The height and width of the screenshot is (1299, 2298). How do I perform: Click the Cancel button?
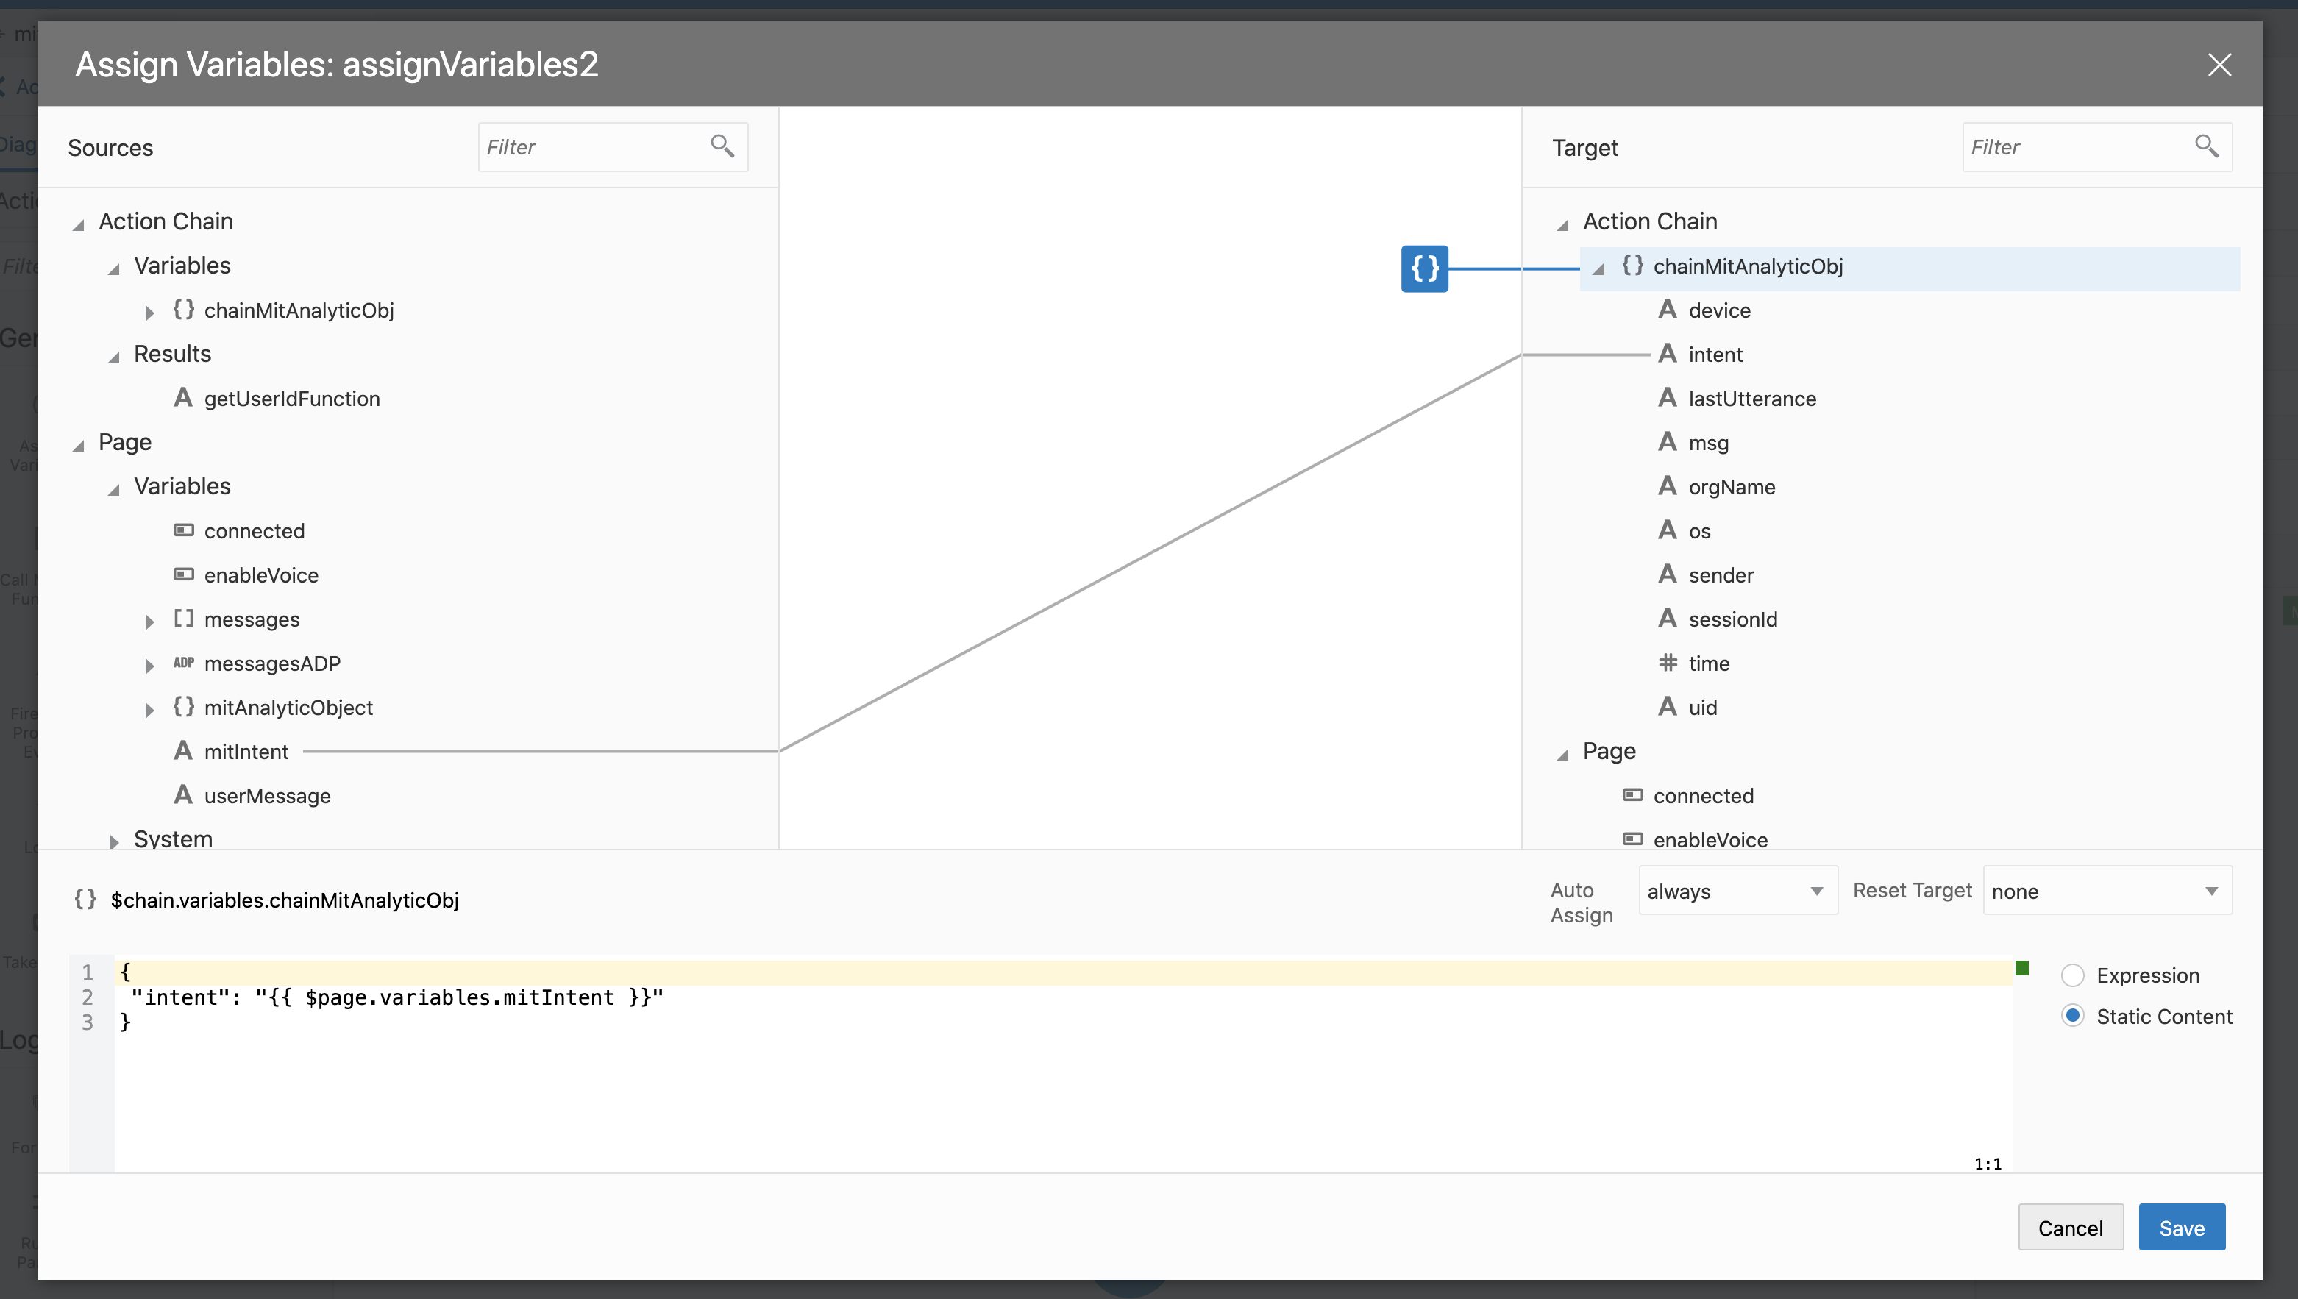click(x=2070, y=1228)
